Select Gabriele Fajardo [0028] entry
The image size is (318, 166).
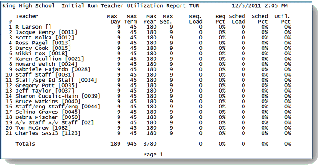point(53,69)
